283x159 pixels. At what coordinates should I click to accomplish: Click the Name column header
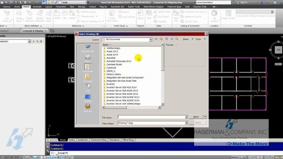(131, 45)
